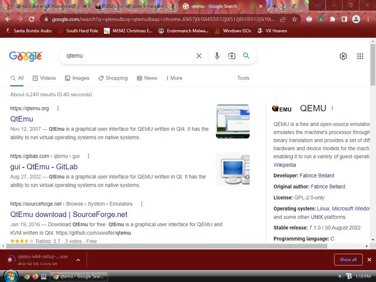Open Santa Bombs Arabs bookmark
This screenshot has width=376, height=282.
coord(29,31)
